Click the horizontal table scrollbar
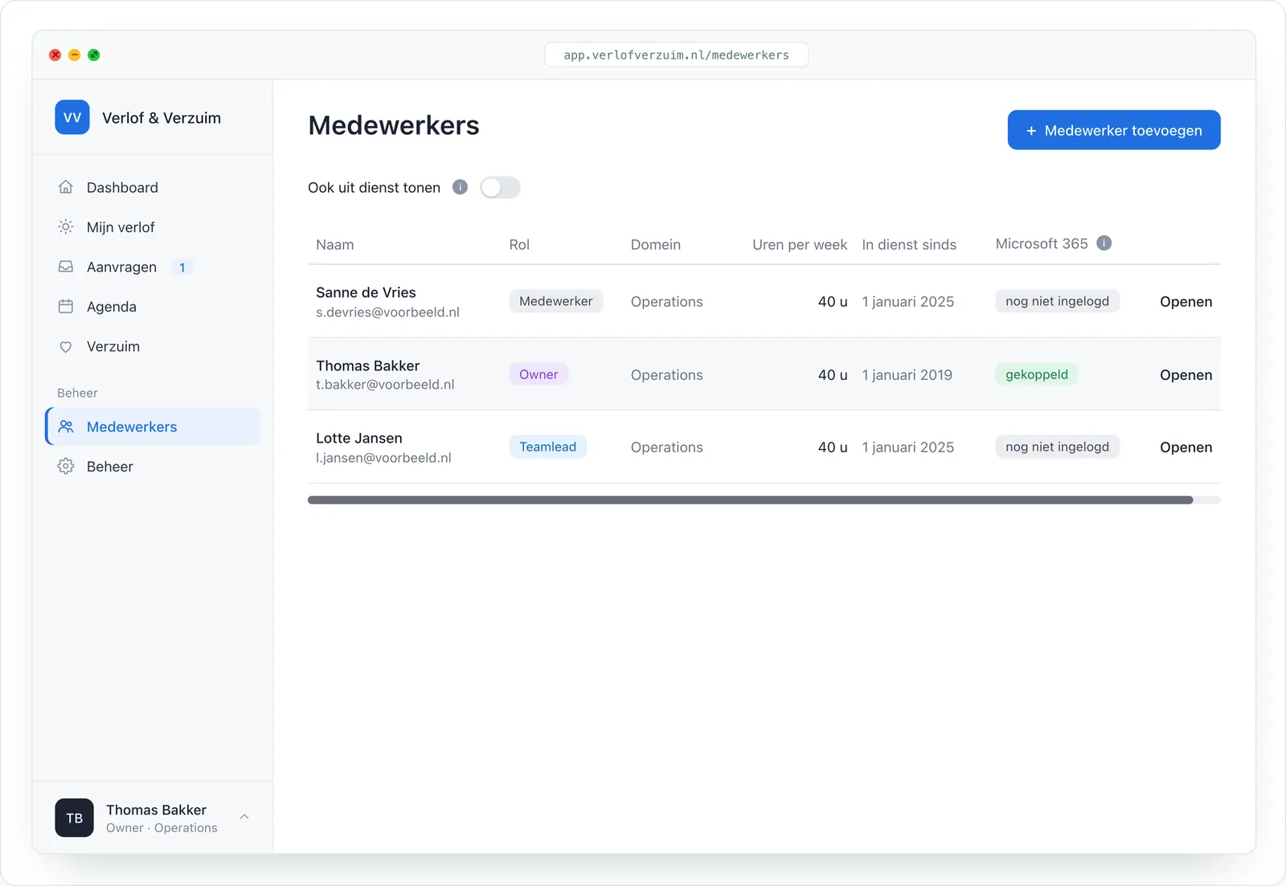The width and height of the screenshot is (1286, 886). [750, 500]
